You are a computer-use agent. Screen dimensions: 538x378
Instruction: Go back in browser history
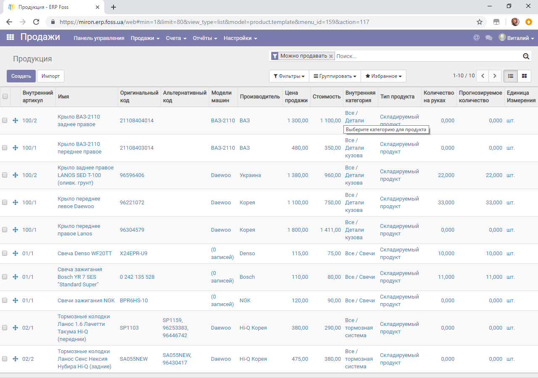[9, 22]
